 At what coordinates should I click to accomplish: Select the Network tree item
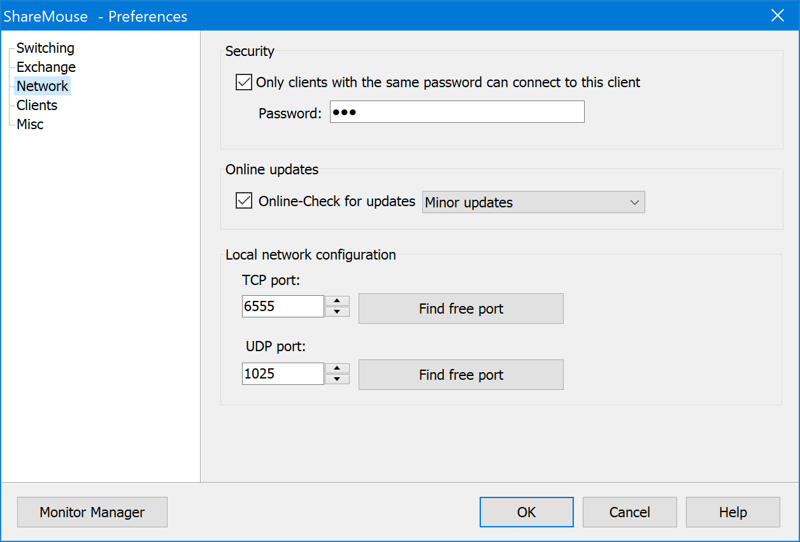[x=42, y=86]
